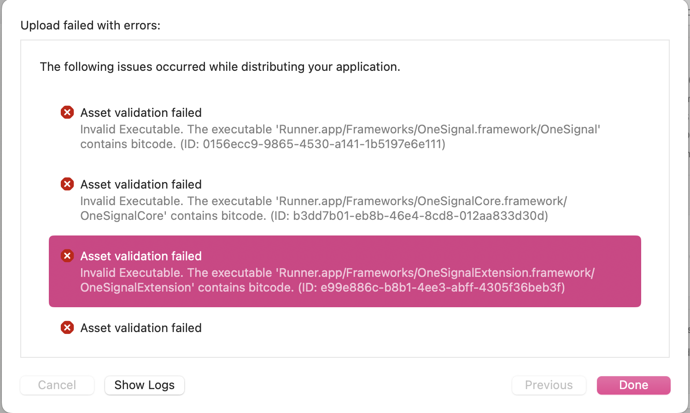Click the 'Upload failed with errors:' heading
The image size is (690, 413).
coord(90,25)
